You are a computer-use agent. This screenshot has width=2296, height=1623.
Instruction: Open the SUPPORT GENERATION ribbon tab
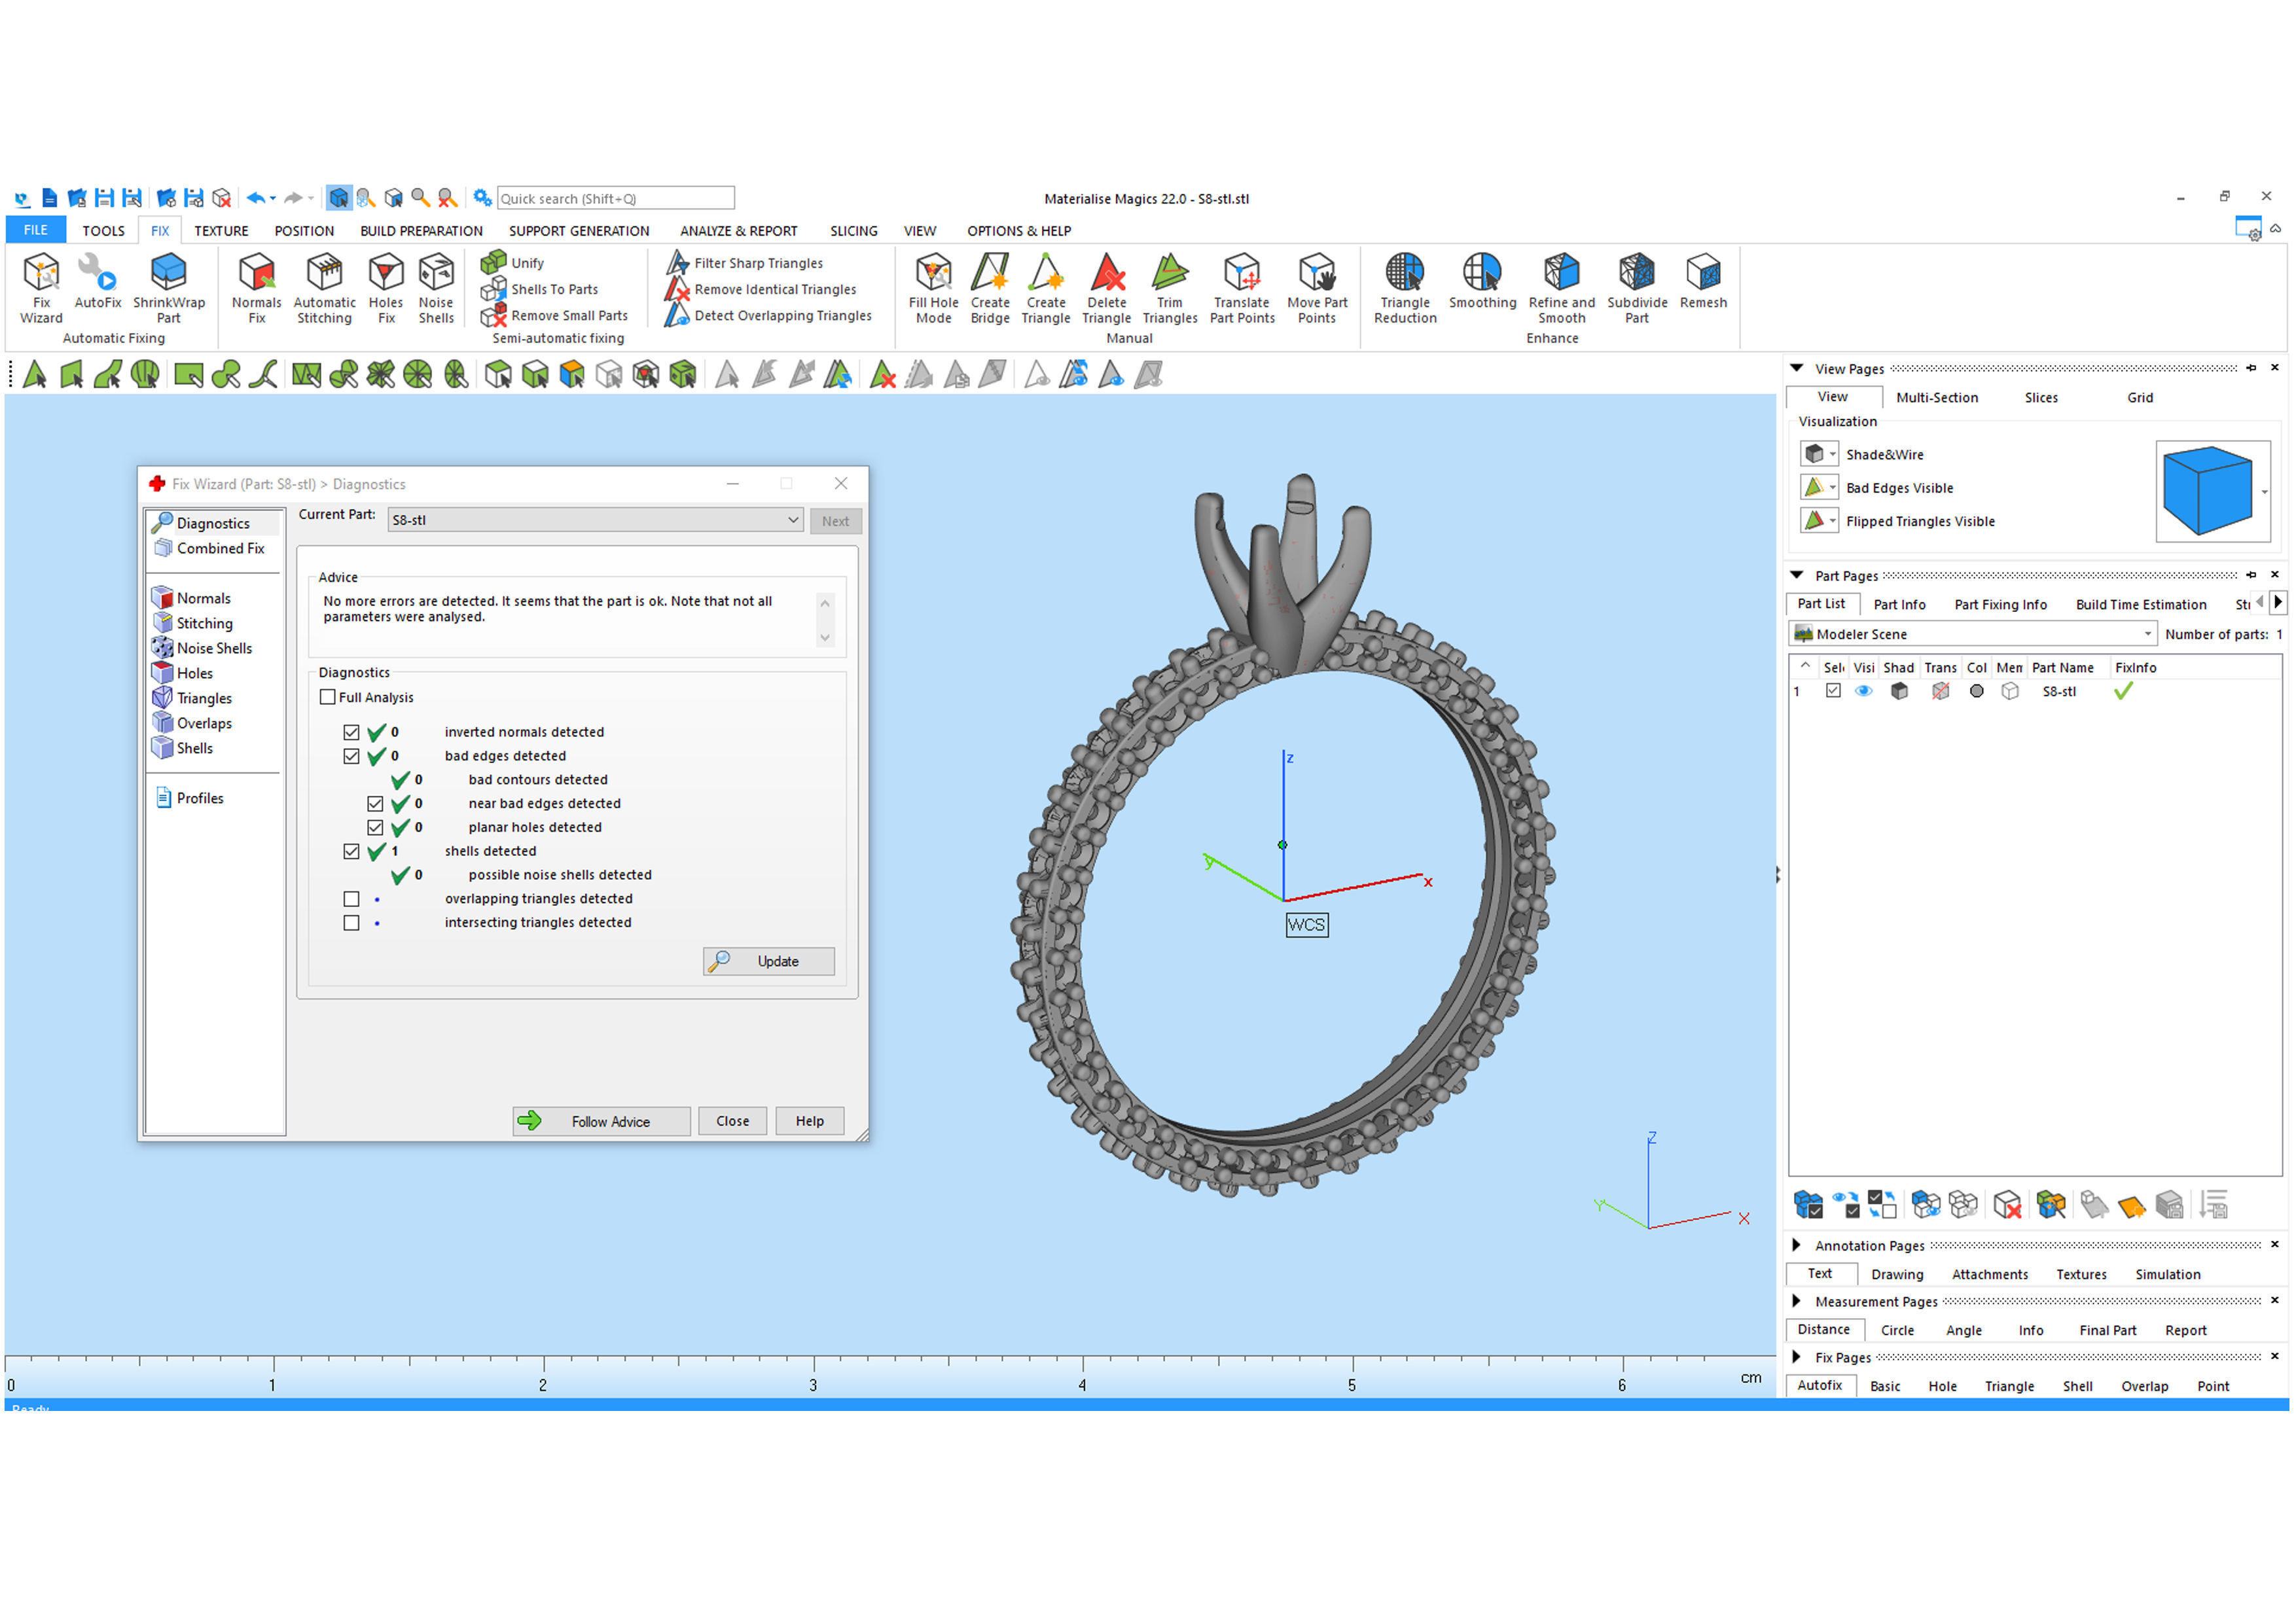pyautogui.click(x=578, y=231)
